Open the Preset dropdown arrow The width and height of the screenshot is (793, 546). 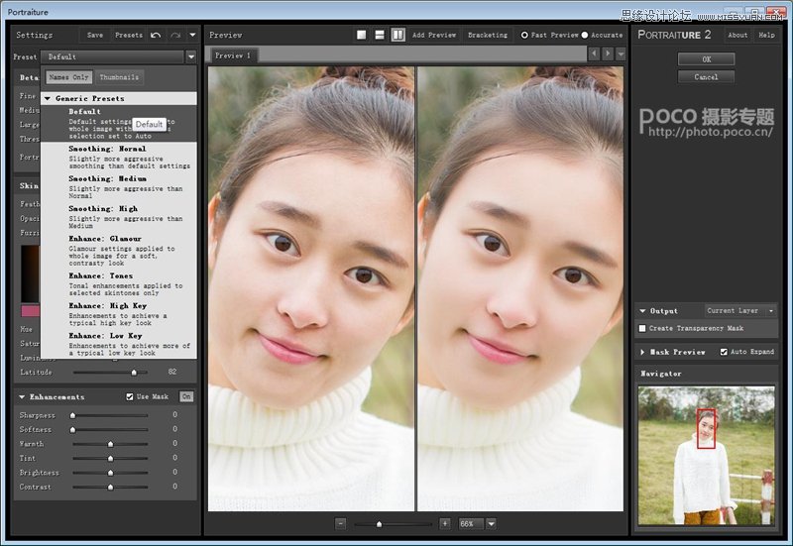tap(190, 56)
